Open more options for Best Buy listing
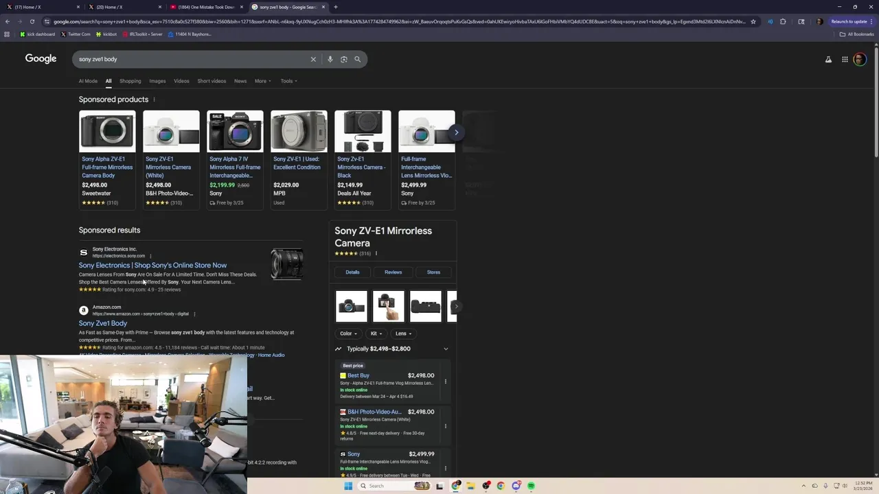This screenshot has height=494, width=879. coord(446,381)
